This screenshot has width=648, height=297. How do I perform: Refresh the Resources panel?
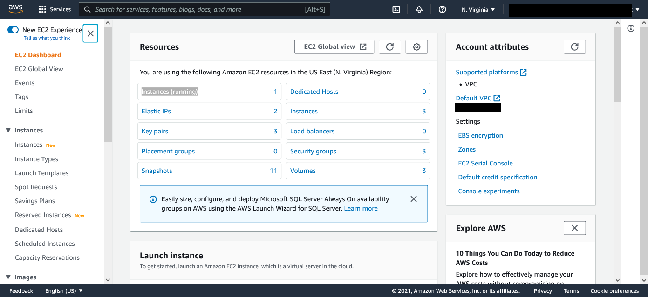pos(390,47)
